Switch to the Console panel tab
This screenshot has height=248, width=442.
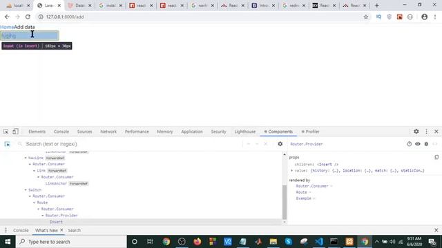61,132
